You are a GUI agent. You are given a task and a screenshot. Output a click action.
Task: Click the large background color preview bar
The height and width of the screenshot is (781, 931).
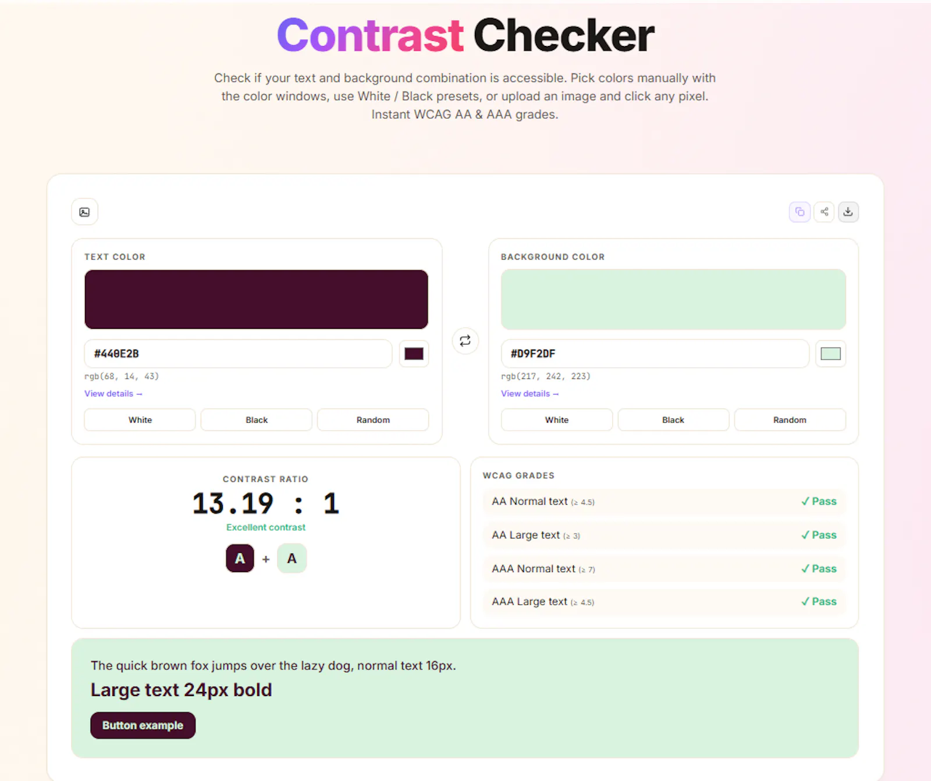tap(673, 299)
